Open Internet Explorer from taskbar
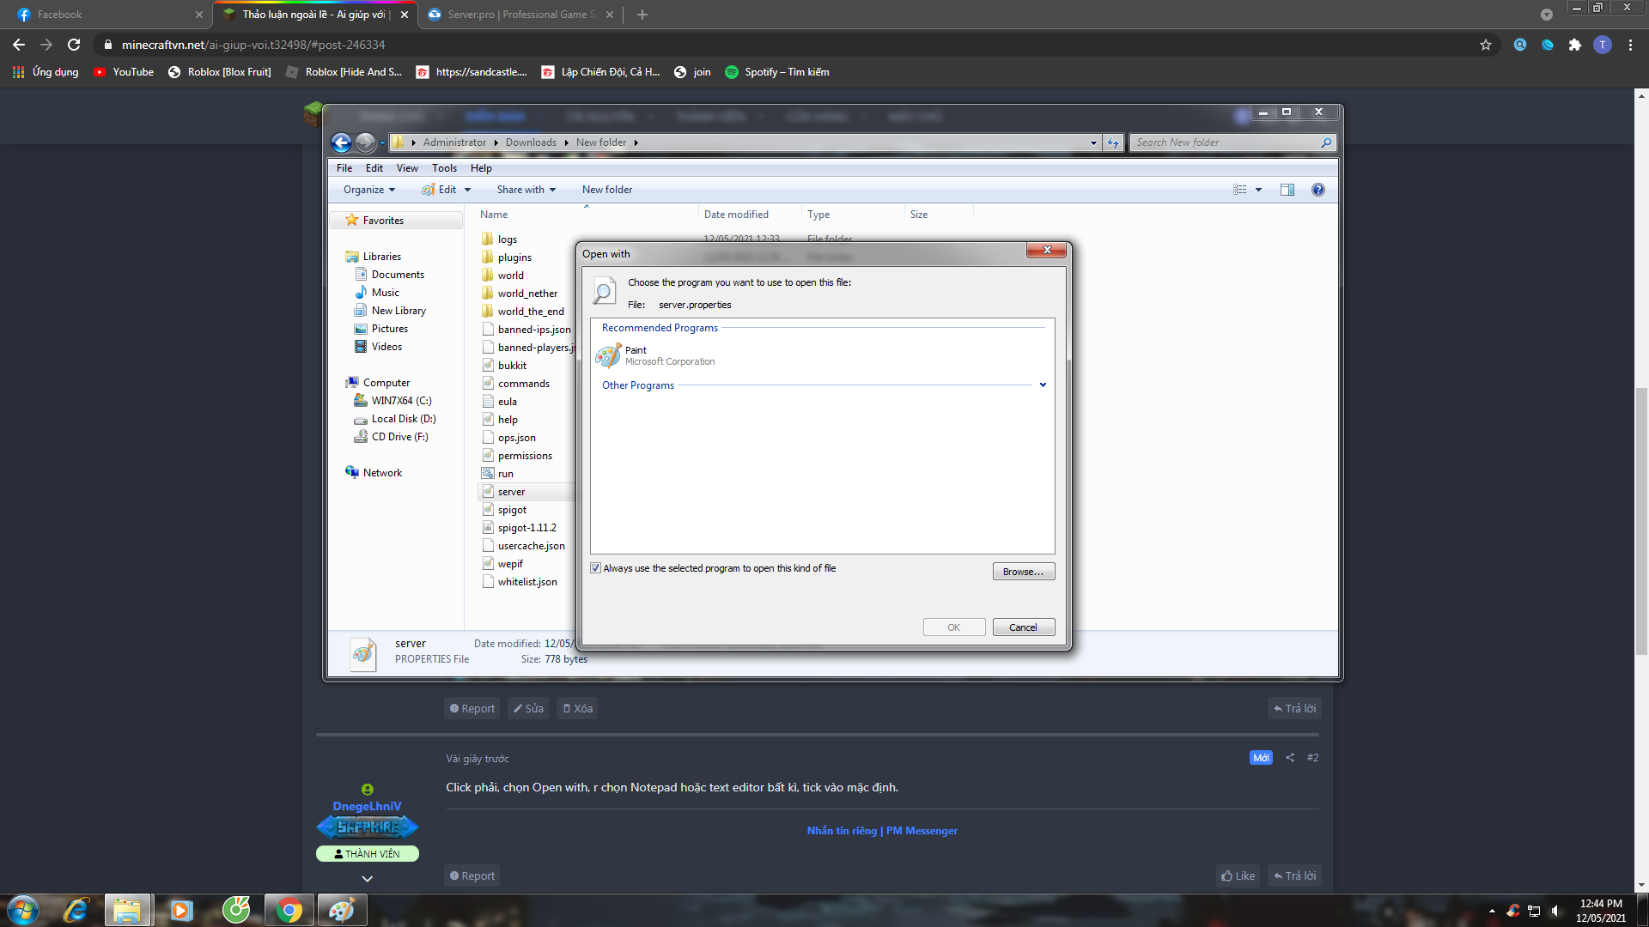Image resolution: width=1649 pixels, height=927 pixels. pyautogui.click(x=76, y=910)
